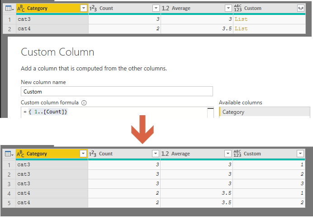Click Average decimal type icon in bottom table
The width and height of the screenshot is (313, 220).
[165, 154]
